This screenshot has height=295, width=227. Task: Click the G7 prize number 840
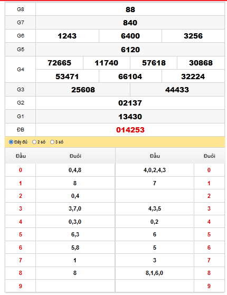[130, 23]
